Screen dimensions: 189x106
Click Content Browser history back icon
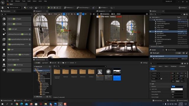click(x=58, y=63)
